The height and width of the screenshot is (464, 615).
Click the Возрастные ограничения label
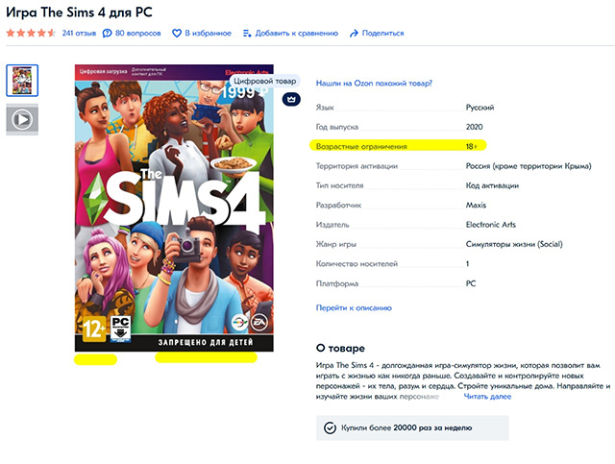tap(361, 146)
